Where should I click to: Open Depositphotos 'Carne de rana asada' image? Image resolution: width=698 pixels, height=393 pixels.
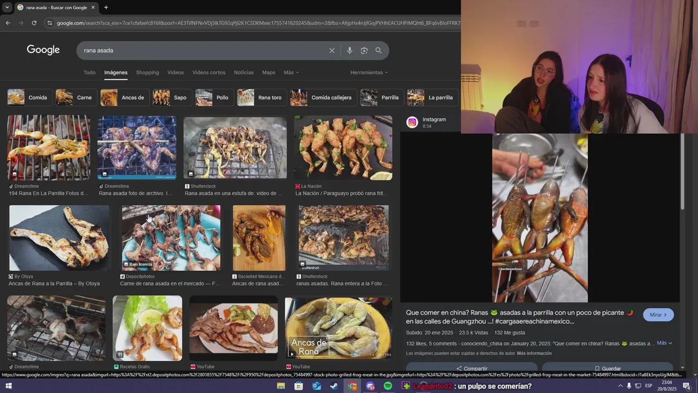(171, 238)
